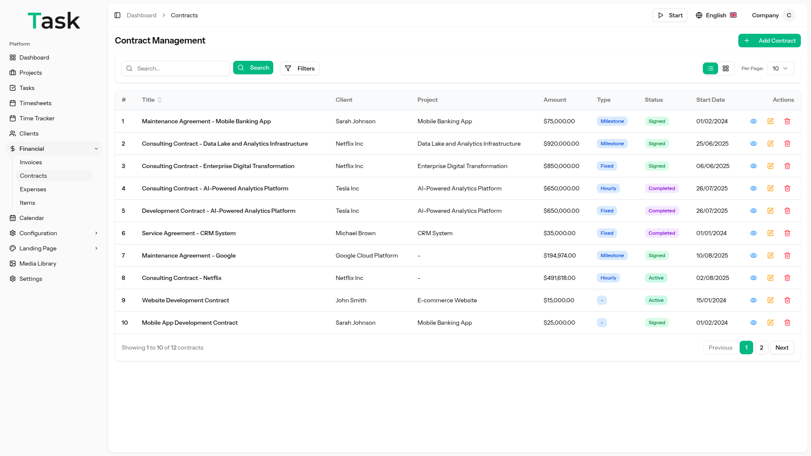The image size is (811, 456).
Task: Open the Per Page dropdown
Action: coord(780,68)
